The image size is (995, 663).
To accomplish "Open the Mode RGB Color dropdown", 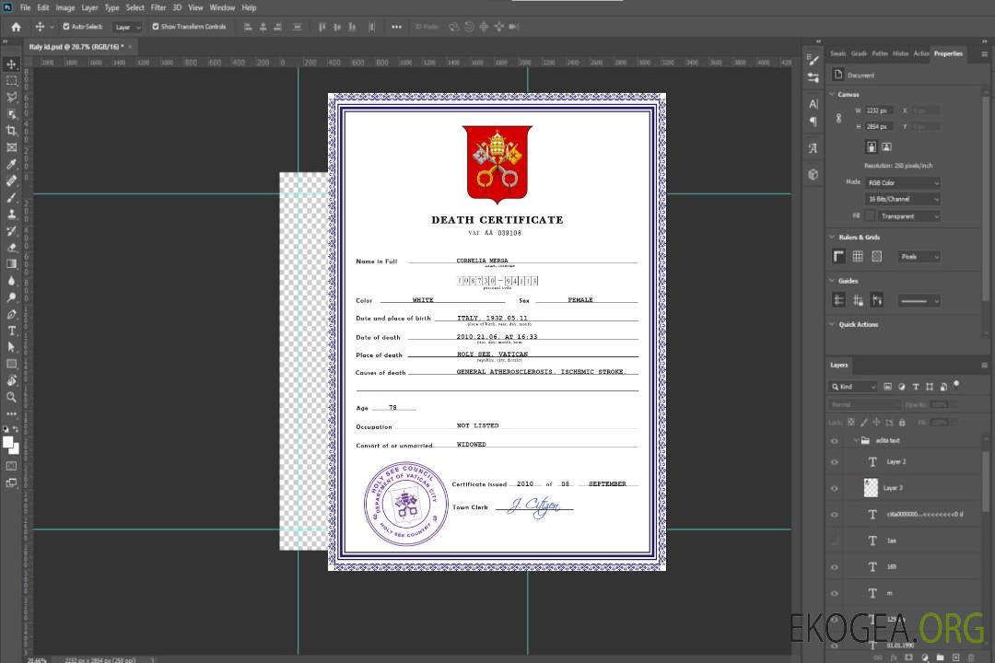I will 903,182.
